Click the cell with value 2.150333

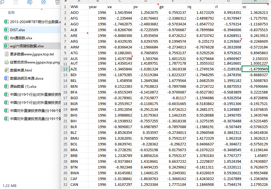tap(255, 59)
